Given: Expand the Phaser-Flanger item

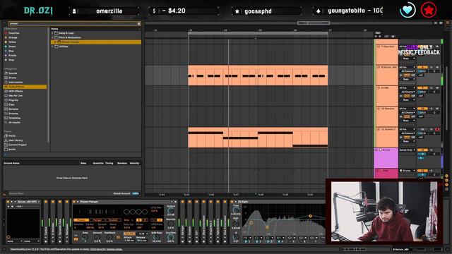Looking at the screenshot, I should coord(55,42).
